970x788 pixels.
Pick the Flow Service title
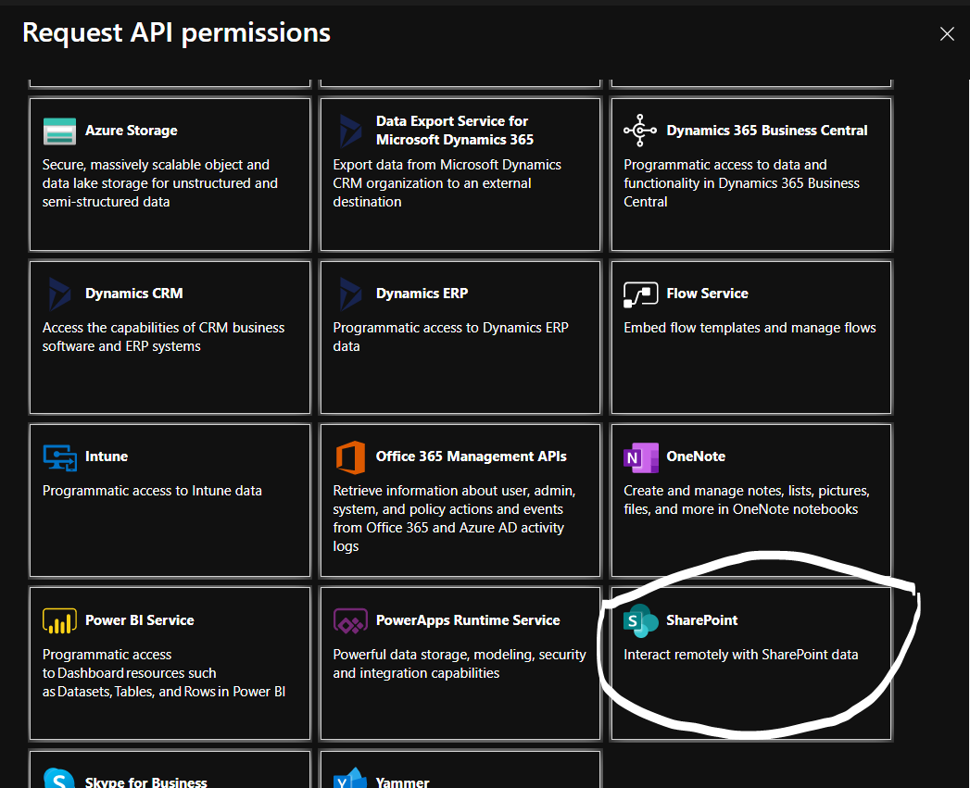point(707,294)
